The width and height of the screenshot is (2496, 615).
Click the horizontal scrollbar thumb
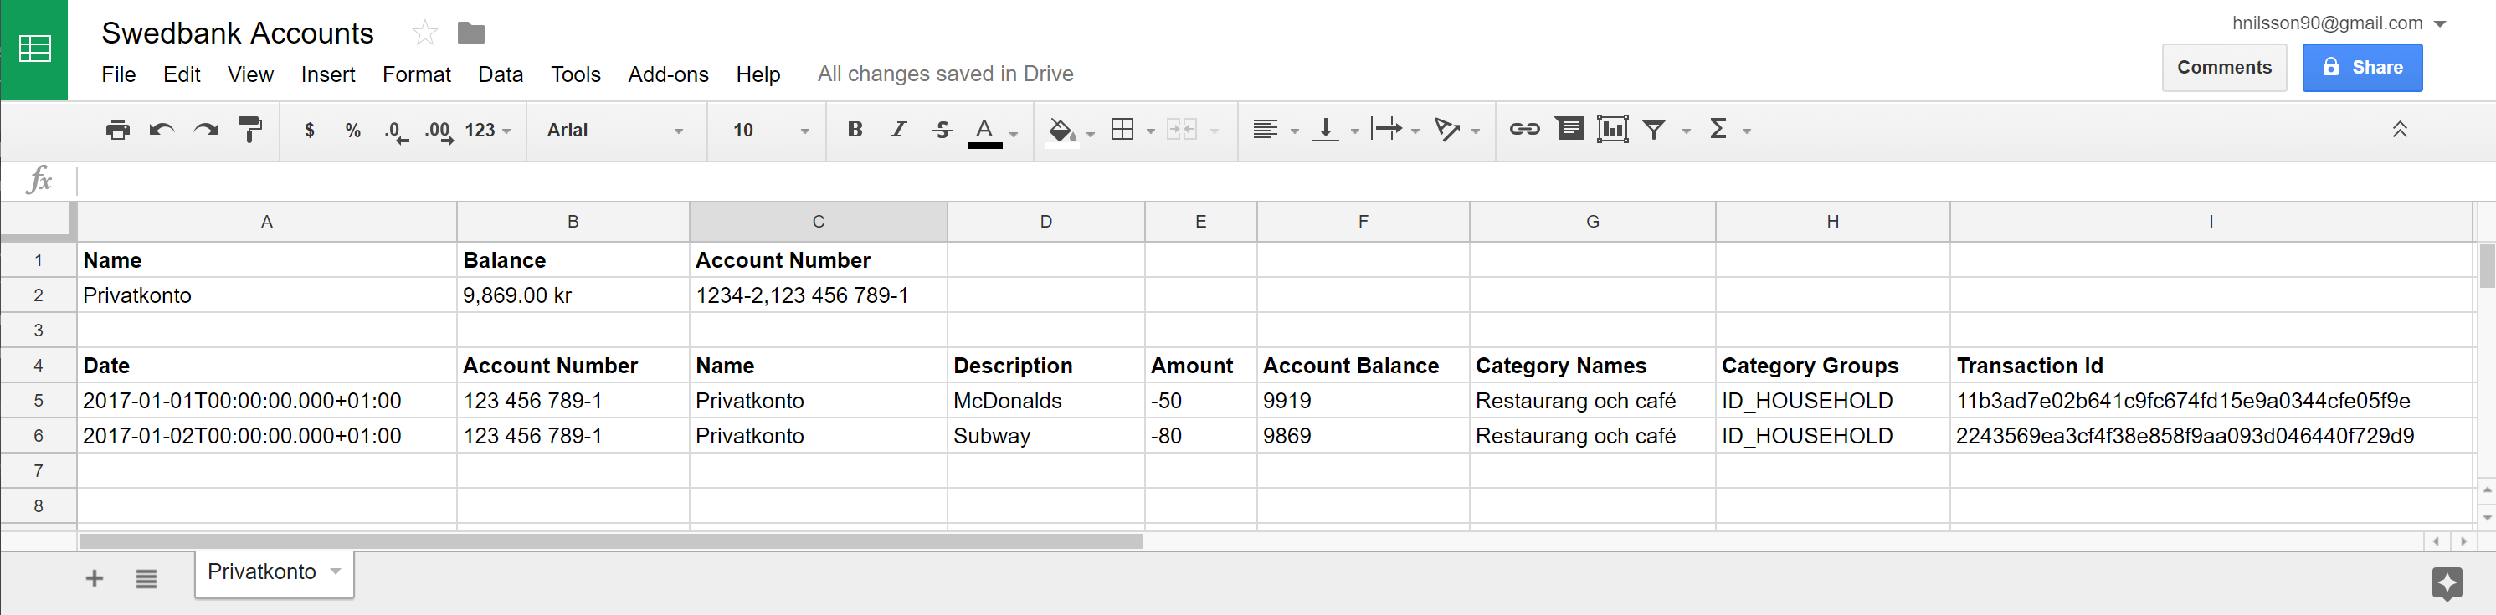coord(610,541)
